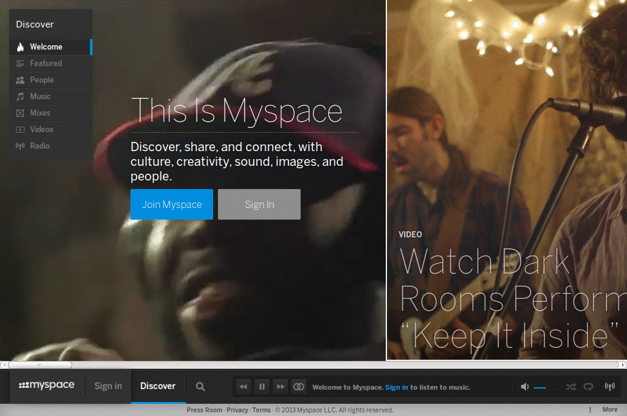The height and width of the screenshot is (416, 627).
Task: Click the Radio antenna icon in sidebar
Action: coord(20,146)
